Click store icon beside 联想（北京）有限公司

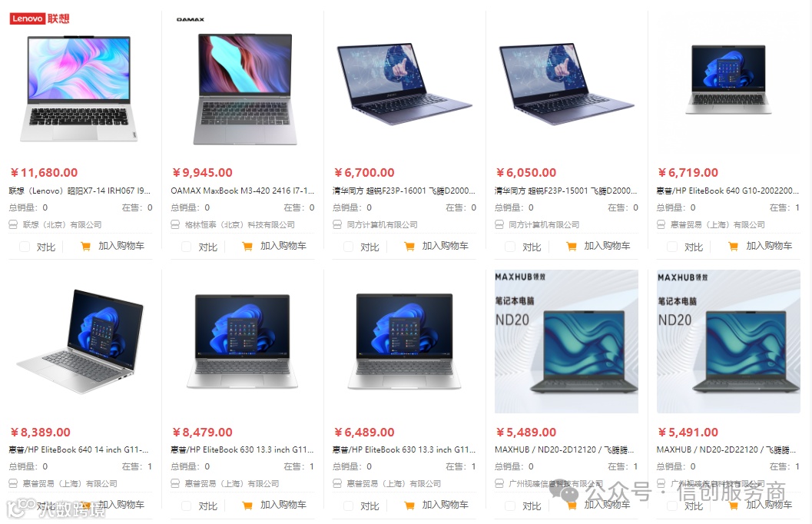click(14, 224)
